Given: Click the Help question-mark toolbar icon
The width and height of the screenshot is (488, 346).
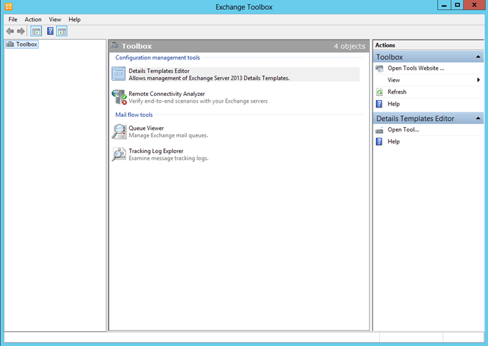Looking at the screenshot, I should point(50,31).
